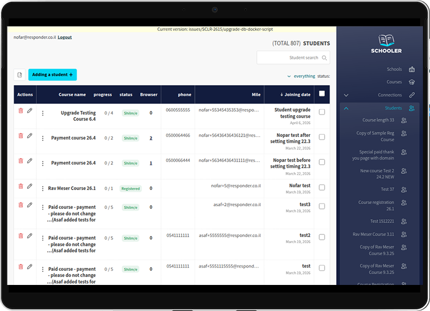Toggle the select-all checkbox in table header
Image resolution: width=430 pixels, height=311 pixels.
322,94
